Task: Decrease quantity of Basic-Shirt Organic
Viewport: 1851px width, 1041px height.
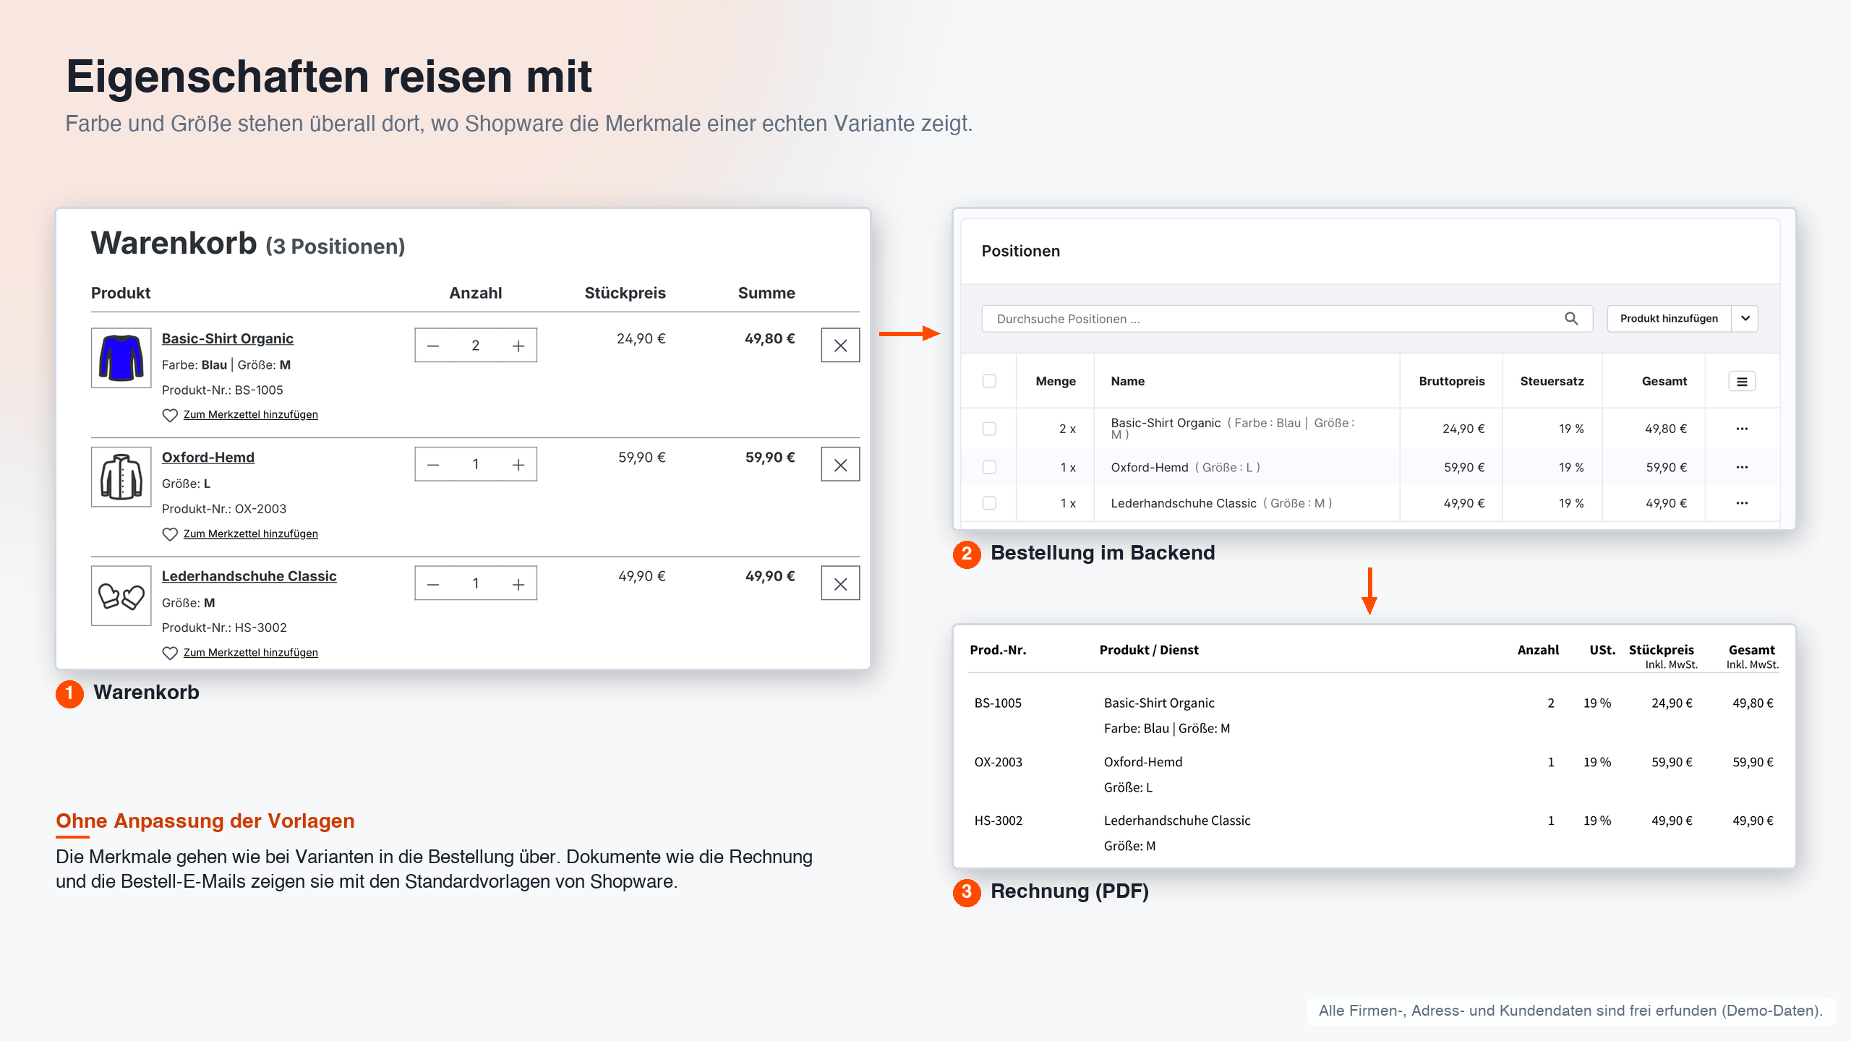Action: [x=433, y=346]
